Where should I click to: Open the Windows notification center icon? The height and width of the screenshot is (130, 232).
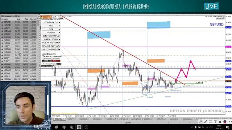point(228,127)
